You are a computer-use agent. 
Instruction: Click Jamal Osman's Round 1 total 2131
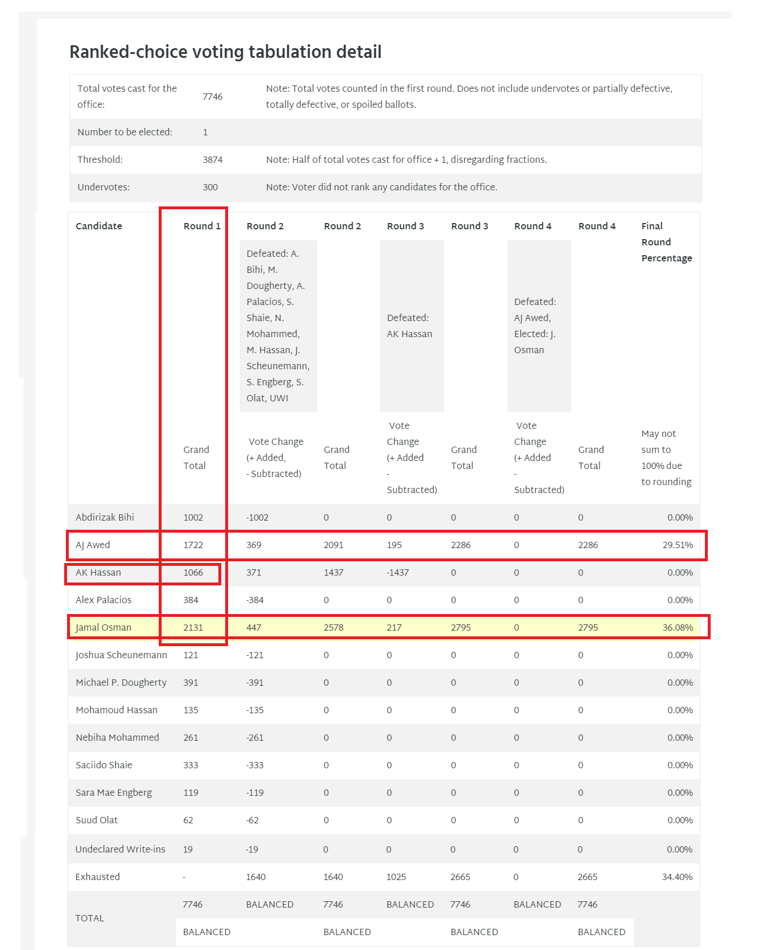click(x=193, y=627)
